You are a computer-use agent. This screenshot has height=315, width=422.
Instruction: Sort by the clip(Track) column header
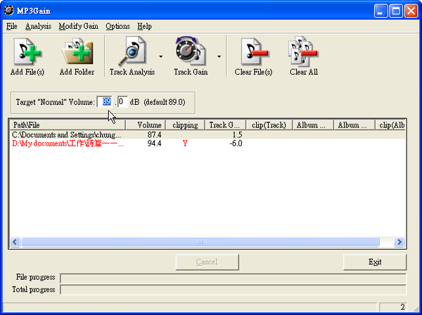pos(269,125)
